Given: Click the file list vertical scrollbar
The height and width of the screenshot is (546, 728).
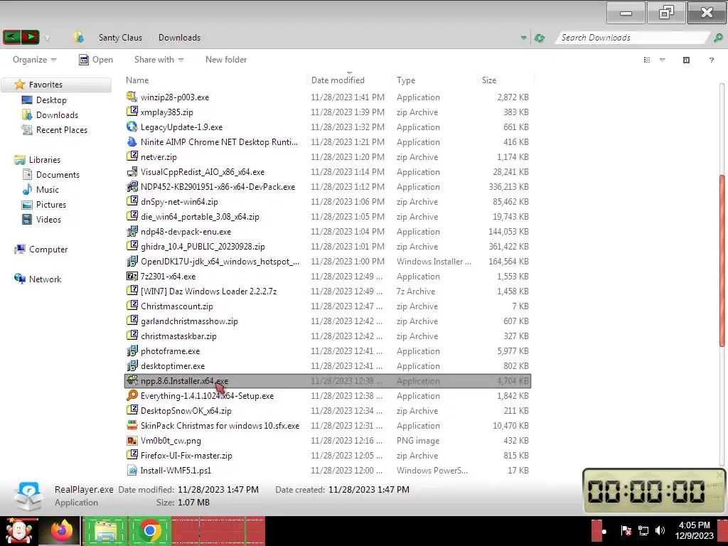Looking at the screenshot, I should [722, 260].
